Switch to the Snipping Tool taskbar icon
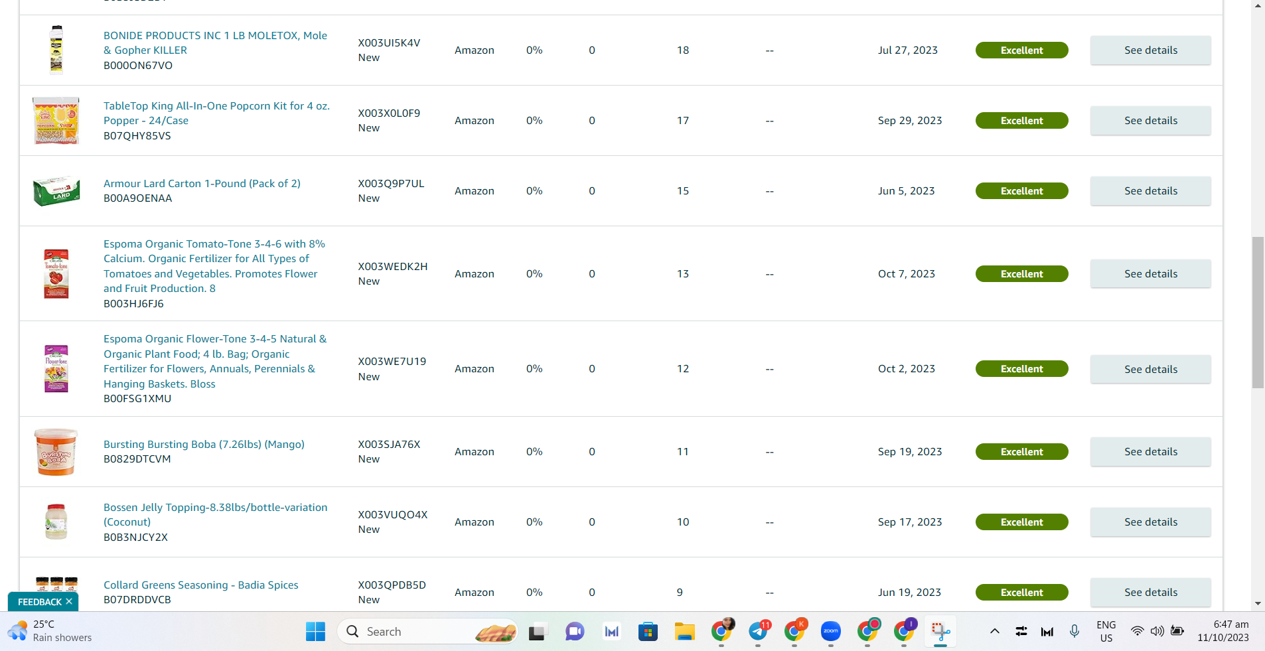 pyautogui.click(x=940, y=632)
